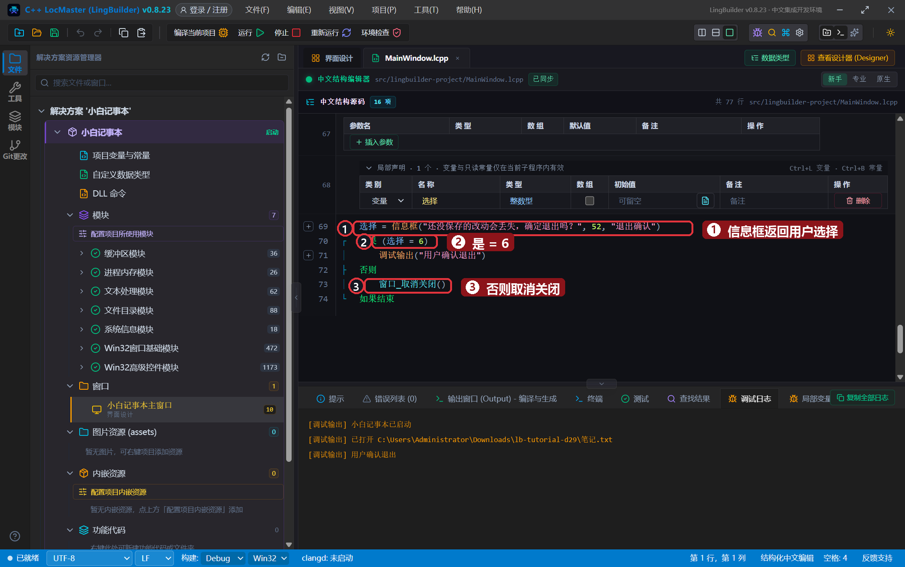This screenshot has width=905, height=567.
Task: Expand the 缓冲区模块 tree node
Action: [x=82, y=254]
